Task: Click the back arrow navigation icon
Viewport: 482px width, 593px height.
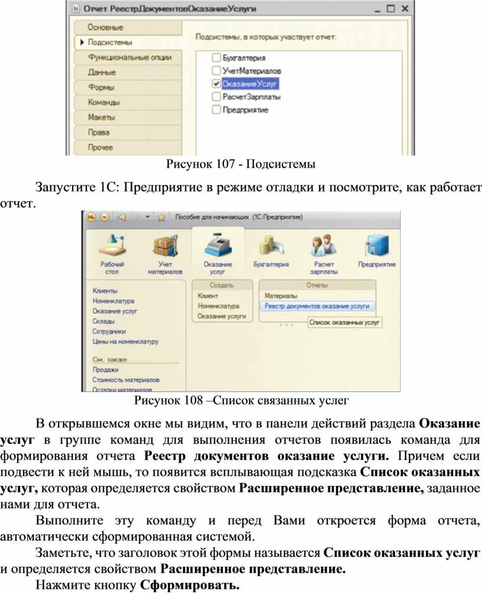Action: coord(121,217)
